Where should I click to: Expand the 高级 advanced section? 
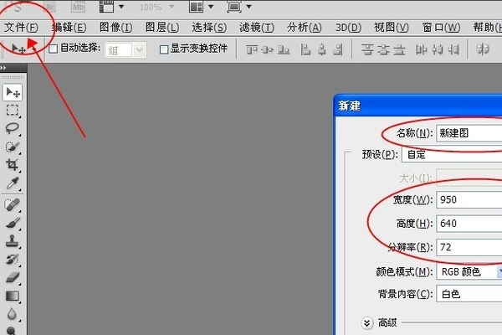click(x=367, y=322)
